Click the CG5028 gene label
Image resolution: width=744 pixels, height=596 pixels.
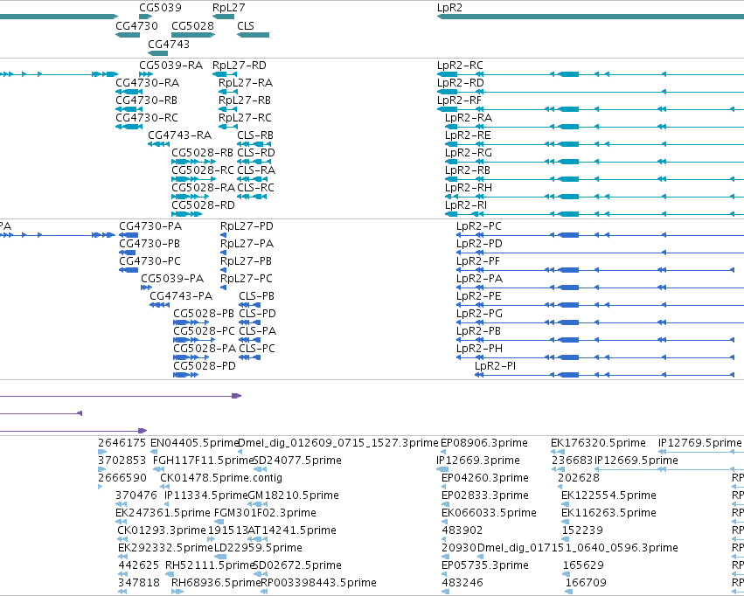coord(192,26)
